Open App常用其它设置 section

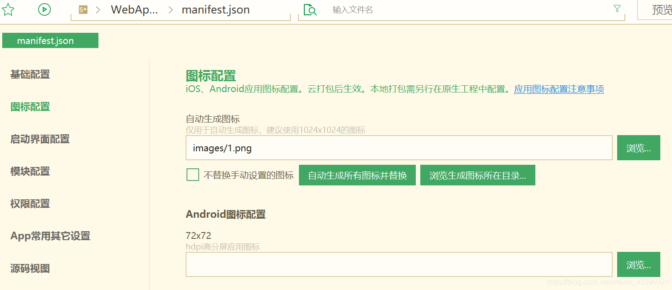pyautogui.click(x=50, y=236)
